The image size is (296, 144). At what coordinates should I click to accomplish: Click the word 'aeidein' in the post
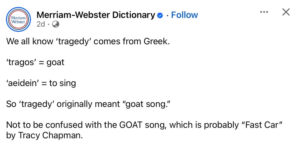(23, 83)
